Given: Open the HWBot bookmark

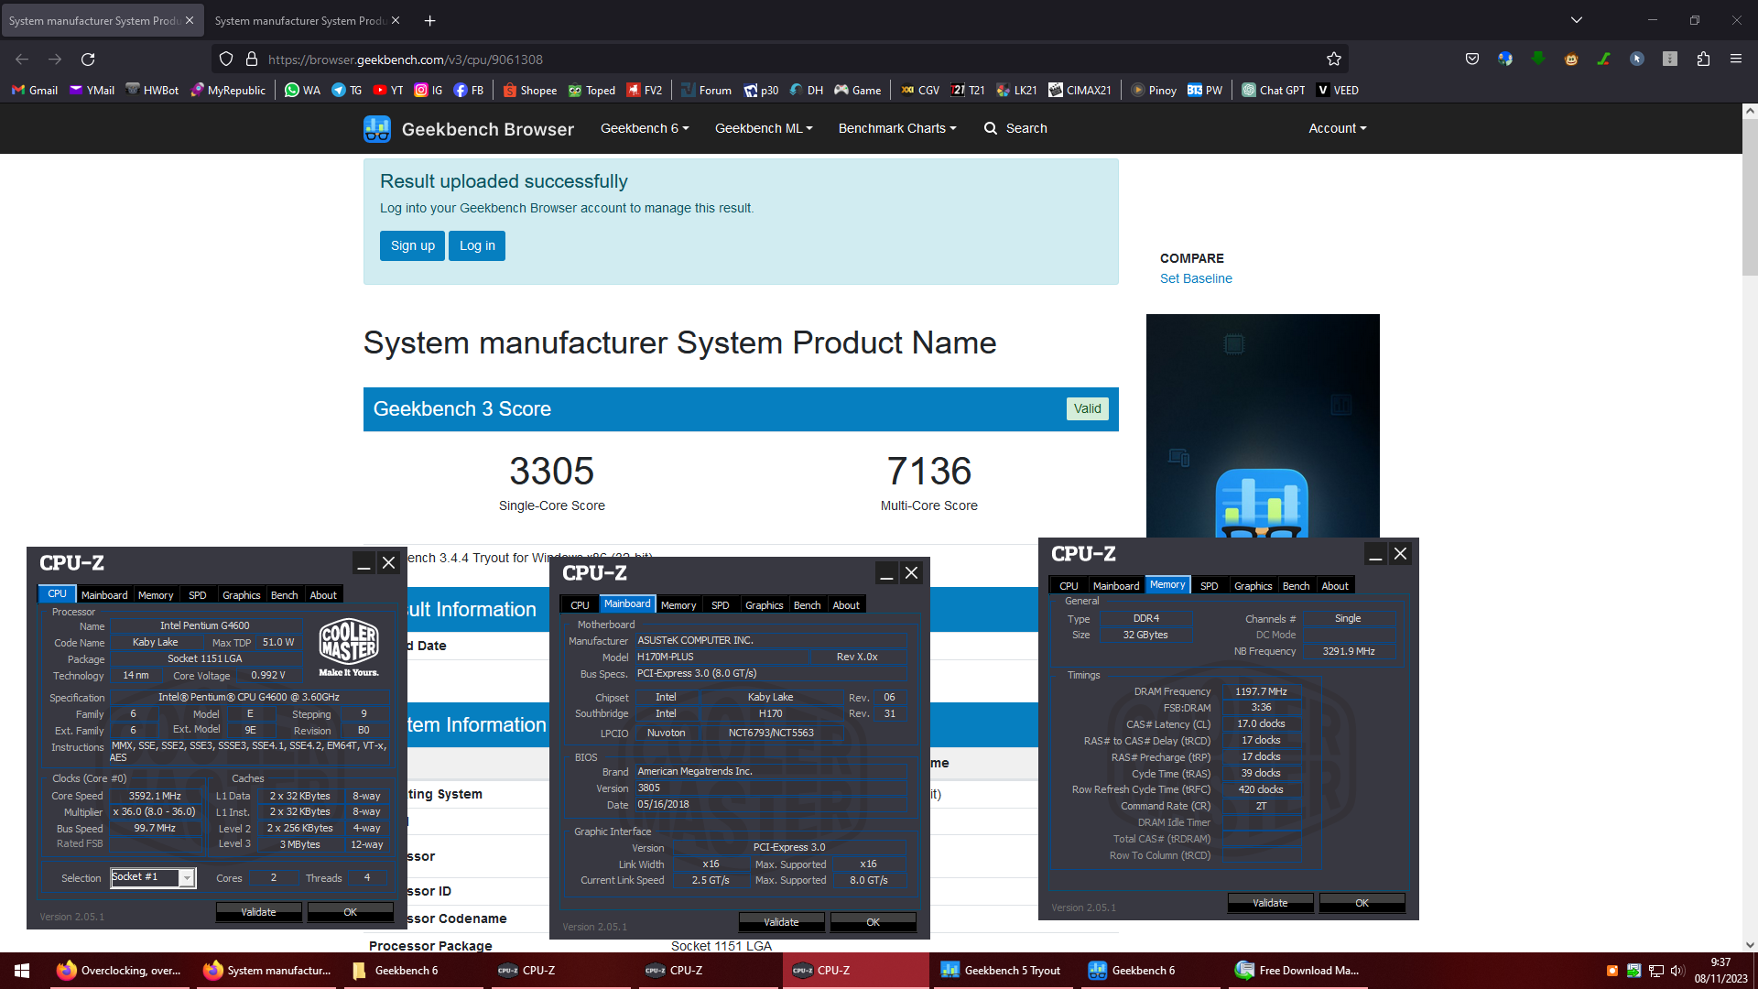Looking at the screenshot, I should [x=152, y=90].
